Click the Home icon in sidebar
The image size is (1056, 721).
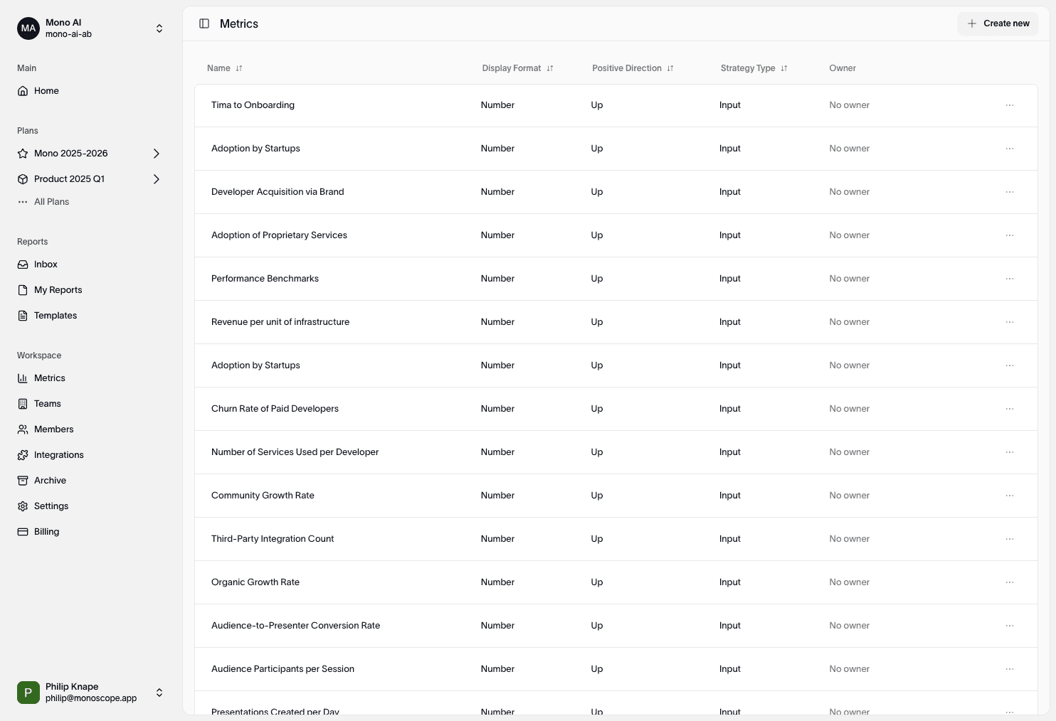(23, 91)
